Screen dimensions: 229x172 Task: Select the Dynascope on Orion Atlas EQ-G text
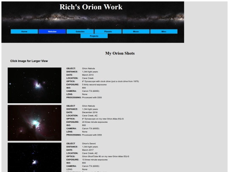[103, 119]
